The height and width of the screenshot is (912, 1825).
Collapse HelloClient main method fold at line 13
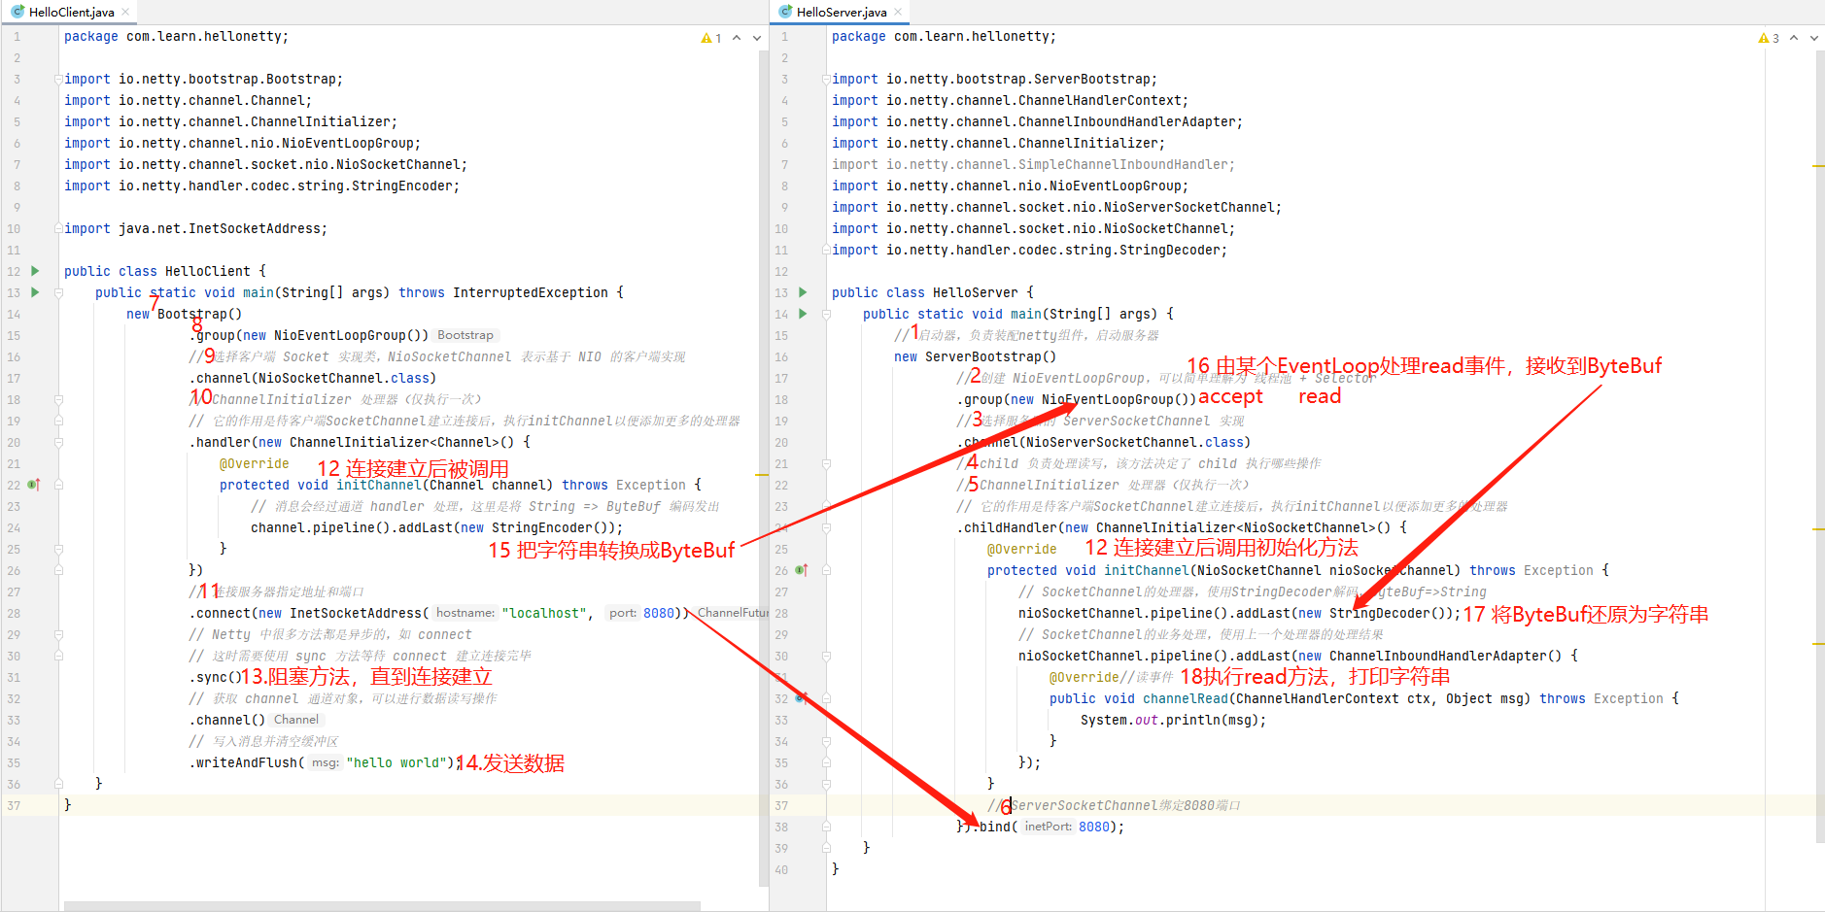tap(59, 292)
